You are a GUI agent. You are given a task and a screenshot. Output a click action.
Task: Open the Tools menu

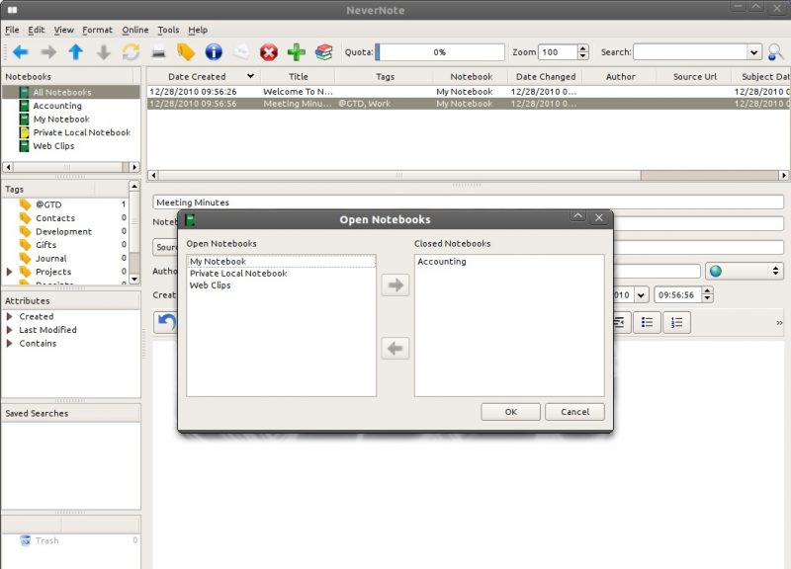pyautogui.click(x=168, y=30)
